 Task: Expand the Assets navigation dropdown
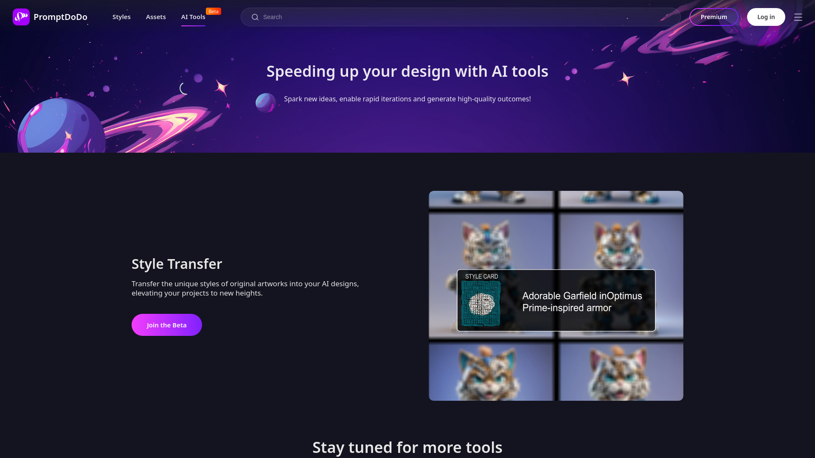tap(156, 17)
